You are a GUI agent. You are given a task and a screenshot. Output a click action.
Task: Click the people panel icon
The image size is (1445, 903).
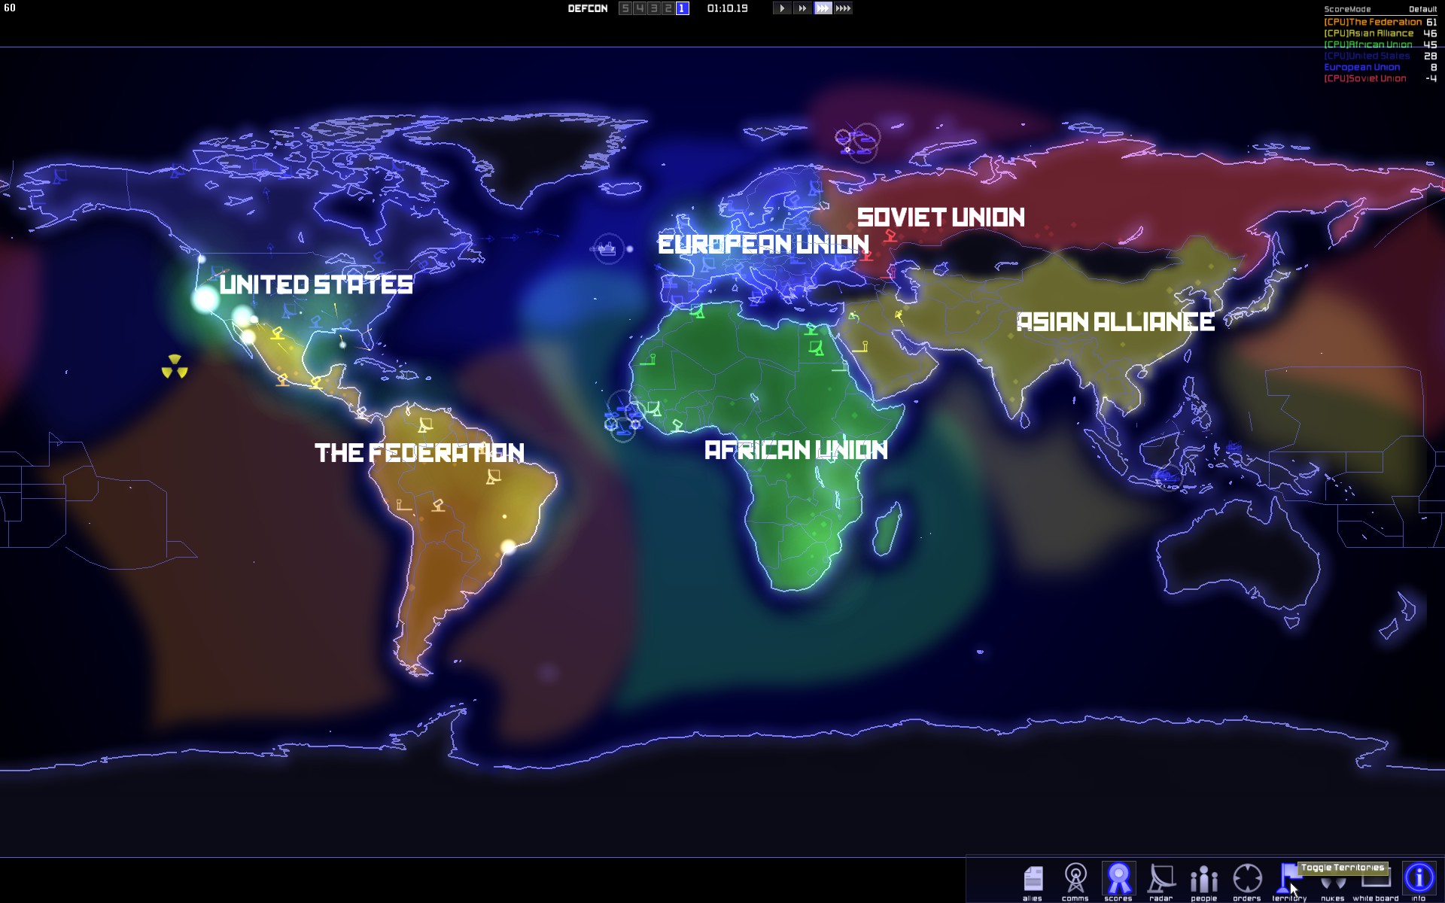click(x=1203, y=879)
